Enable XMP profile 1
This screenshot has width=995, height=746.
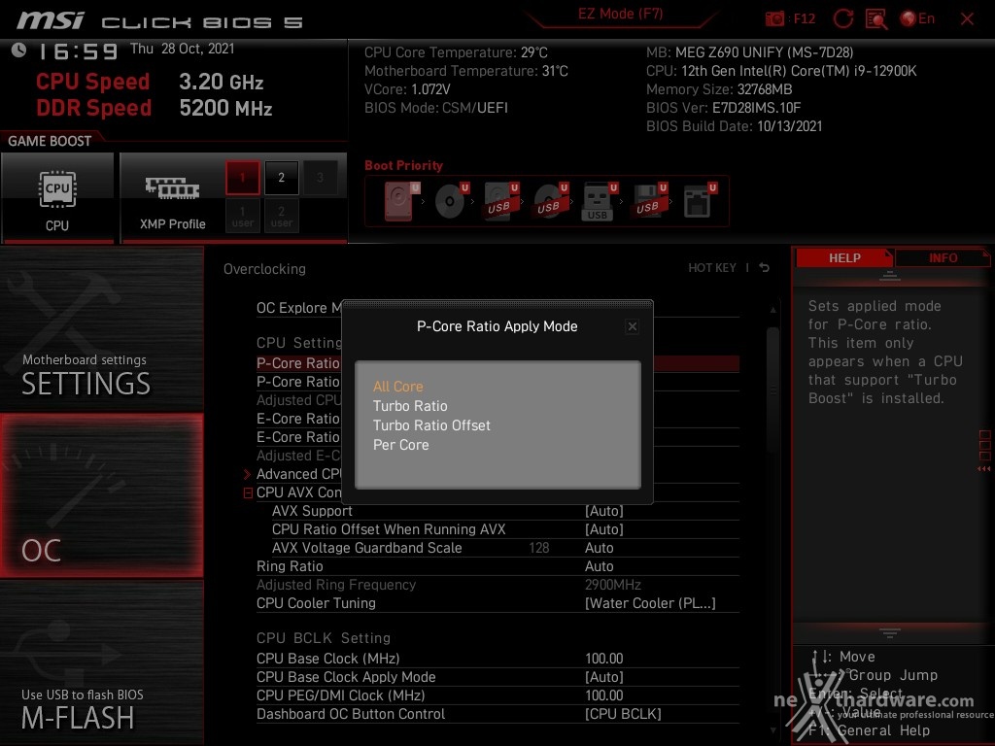(242, 178)
